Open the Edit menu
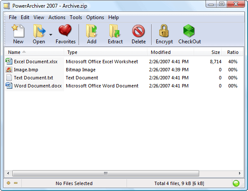The width and height of the screenshot is (248, 191). tap(25, 17)
